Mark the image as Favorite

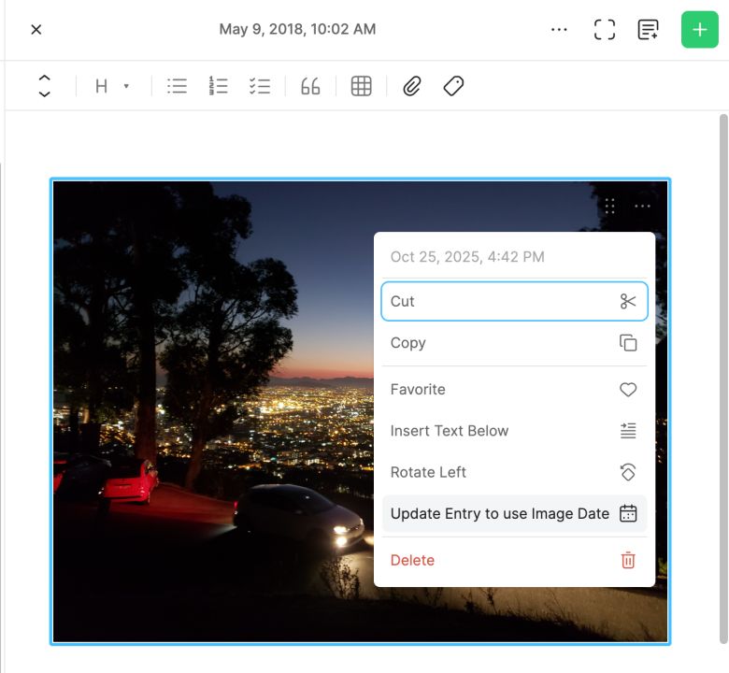point(514,389)
